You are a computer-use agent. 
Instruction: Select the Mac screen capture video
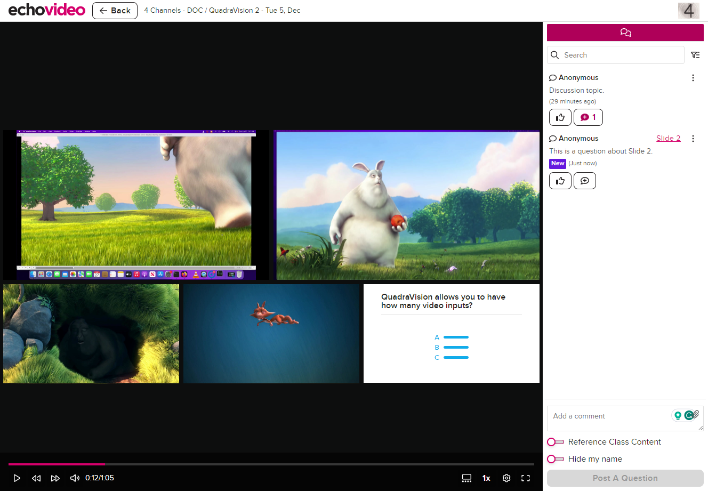(136, 205)
